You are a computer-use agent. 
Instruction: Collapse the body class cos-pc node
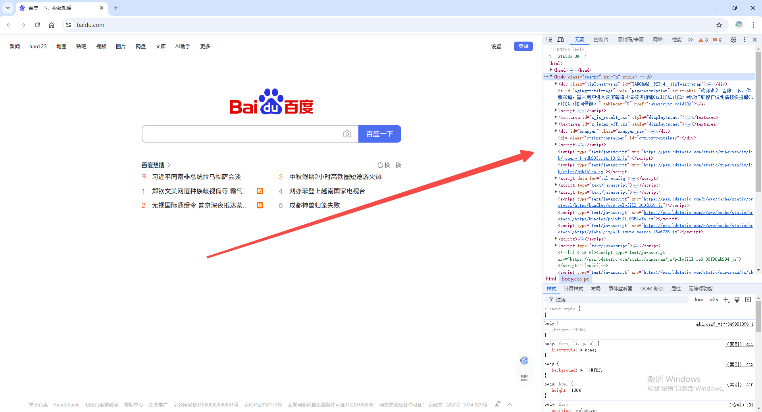(551, 76)
